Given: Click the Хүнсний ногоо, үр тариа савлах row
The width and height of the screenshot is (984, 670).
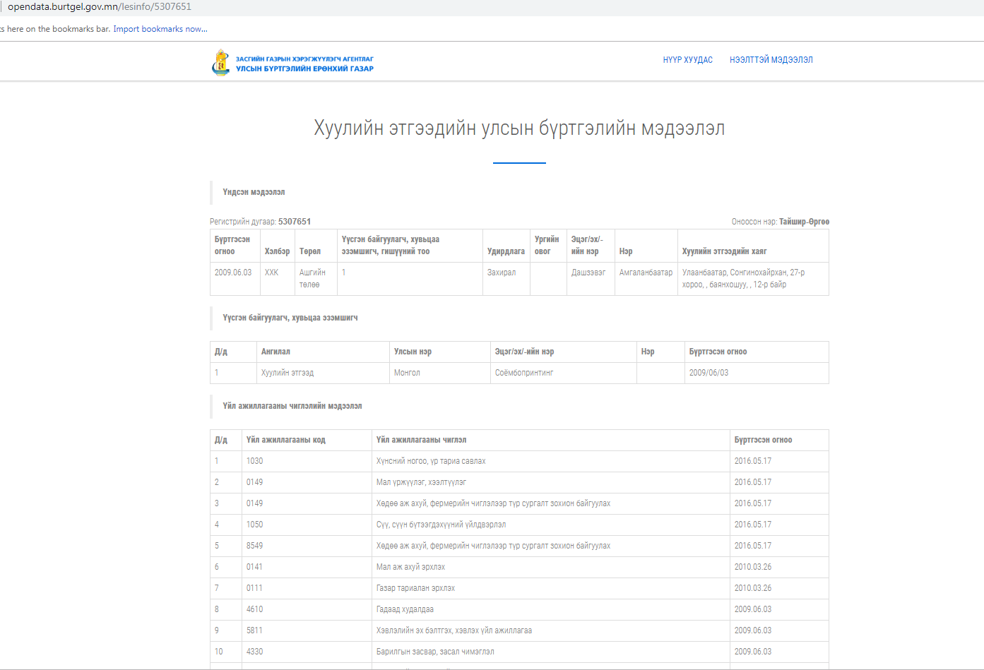Looking at the screenshot, I should [519, 461].
